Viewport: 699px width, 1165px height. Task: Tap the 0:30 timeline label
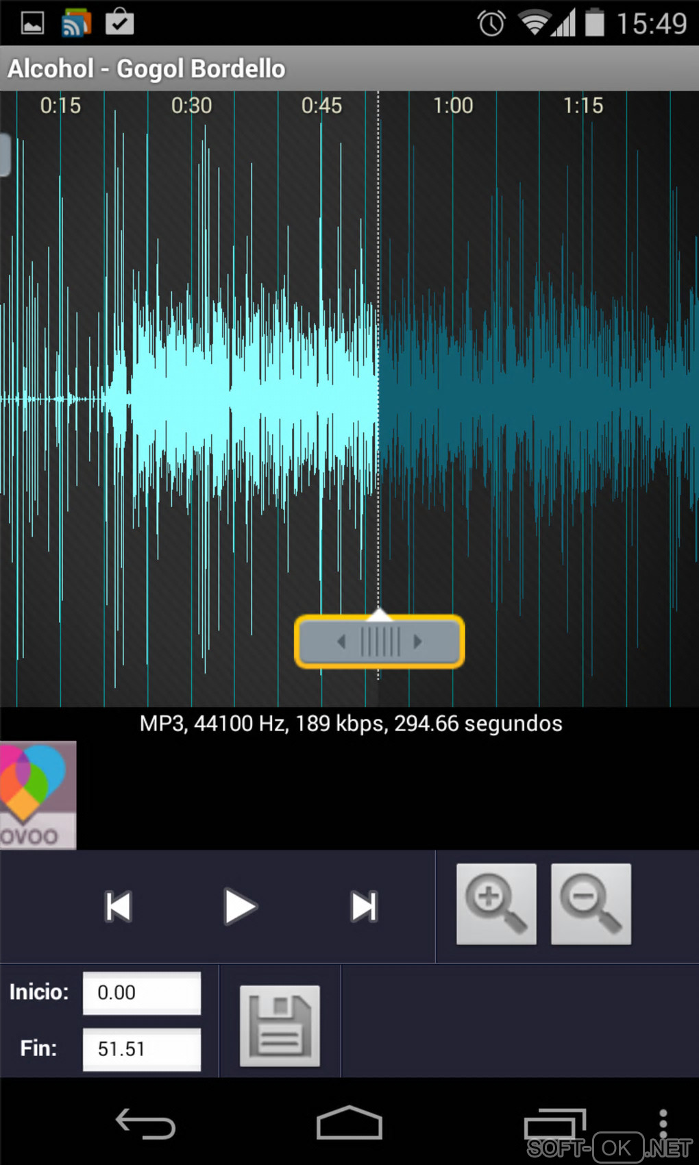pyautogui.click(x=192, y=106)
